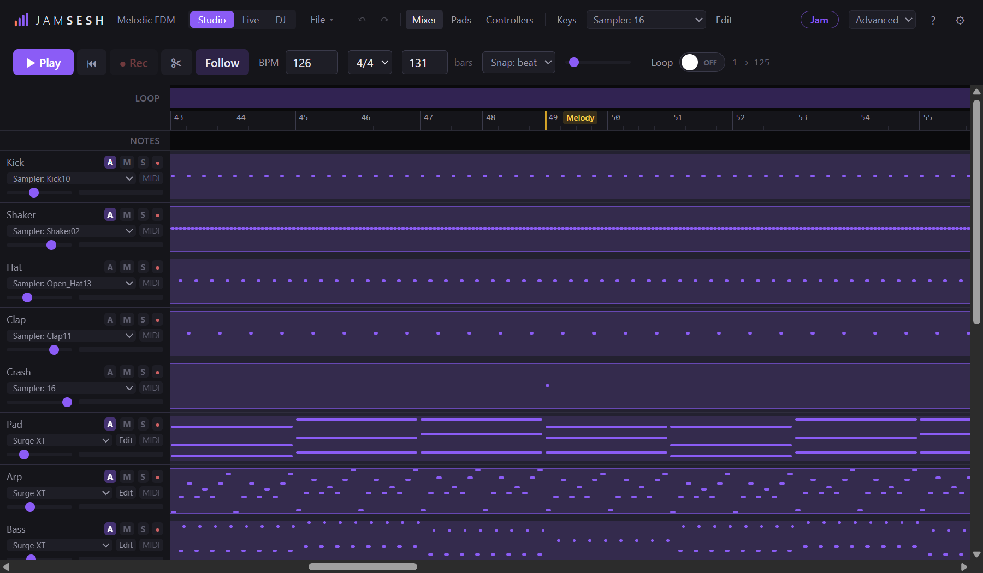983x573 pixels.
Task: Adjust the Kick track volume slider
Action: point(39,193)
